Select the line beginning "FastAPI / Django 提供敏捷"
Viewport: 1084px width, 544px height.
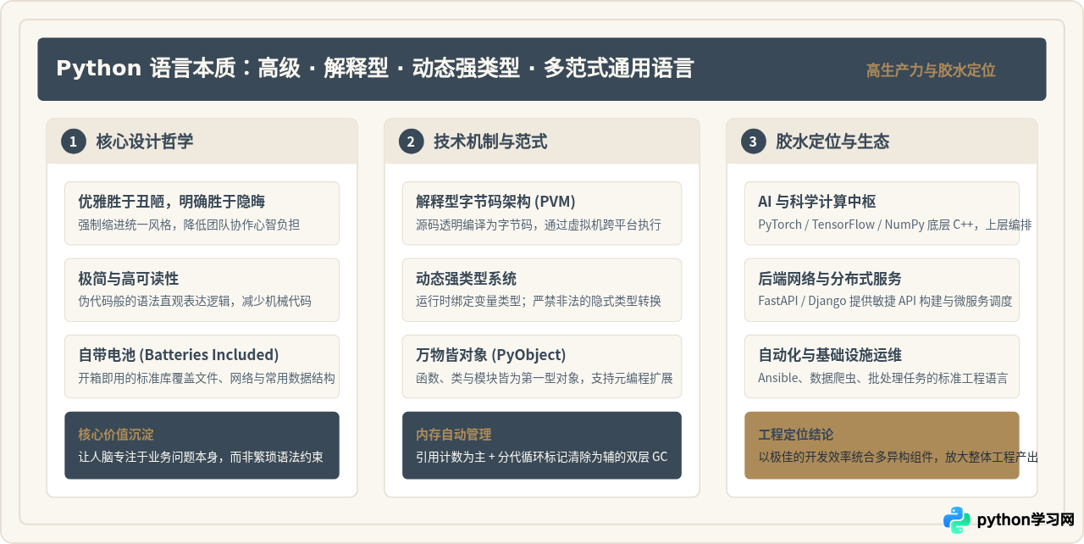coord(885,301)
